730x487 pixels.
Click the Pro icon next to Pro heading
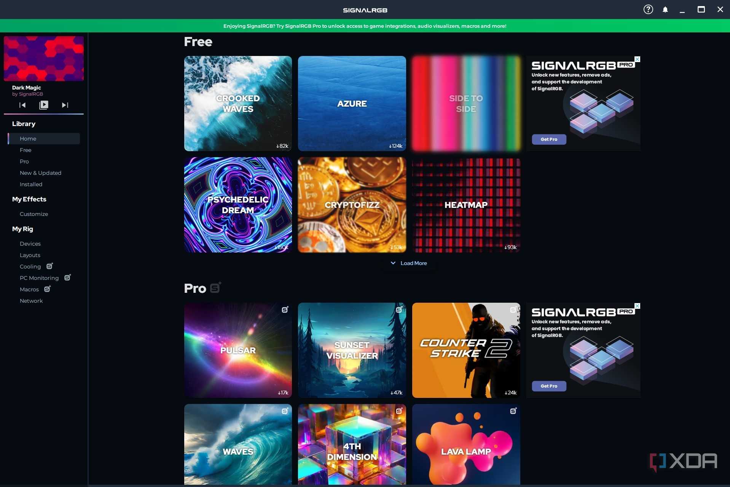pyautogui.click(x=215, y=287)
